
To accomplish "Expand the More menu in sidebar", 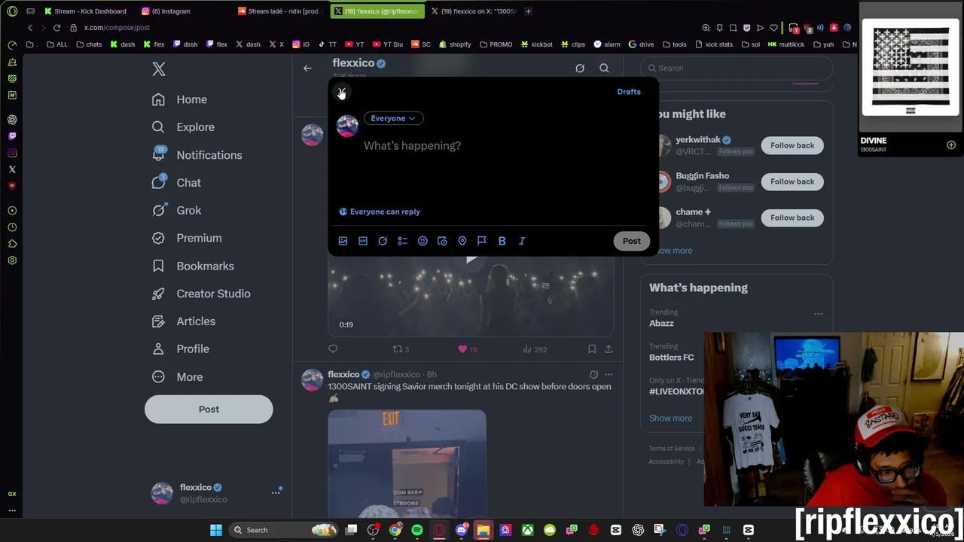I will tap(178, 377).
